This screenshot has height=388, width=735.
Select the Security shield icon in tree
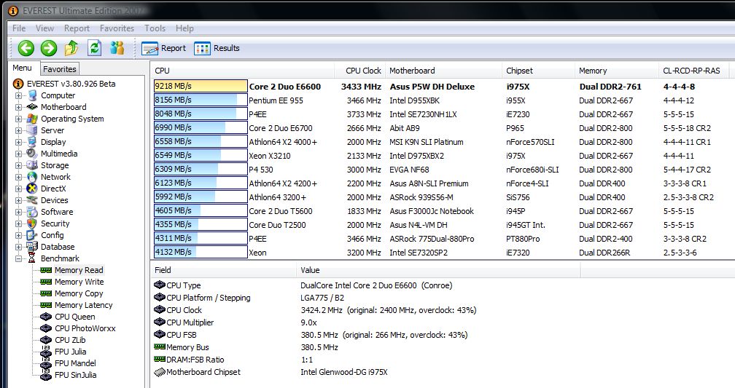[32, 223]
